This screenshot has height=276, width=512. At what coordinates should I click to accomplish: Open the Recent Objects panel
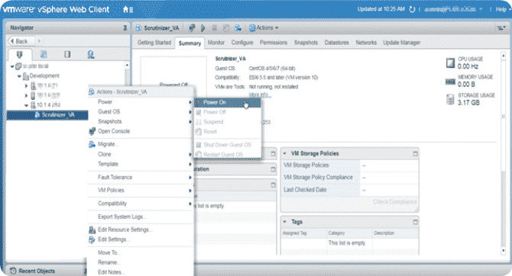(x=33, y=271)
